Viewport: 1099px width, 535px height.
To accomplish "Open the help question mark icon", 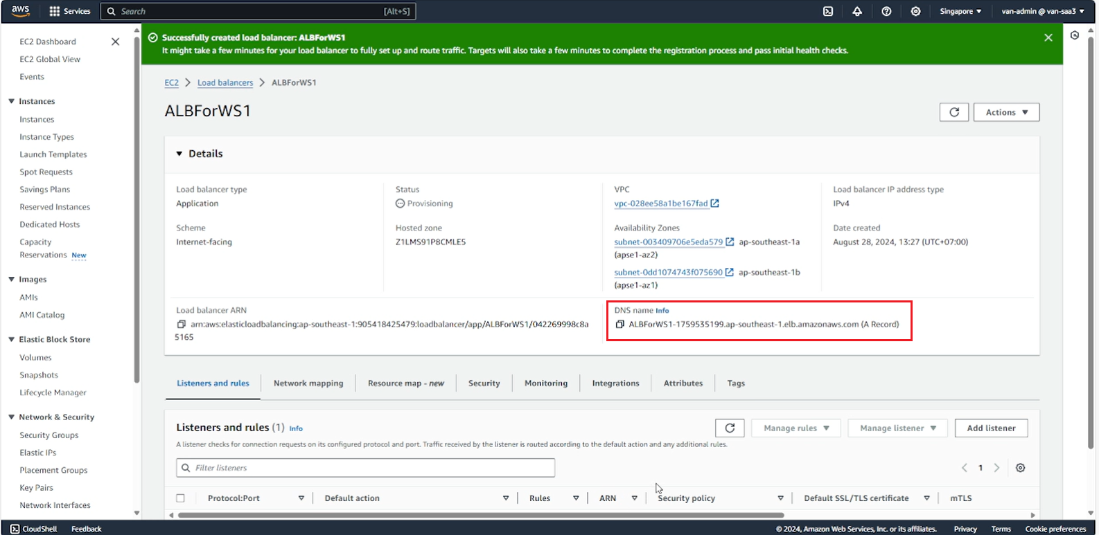I will [x=886, y=11].
